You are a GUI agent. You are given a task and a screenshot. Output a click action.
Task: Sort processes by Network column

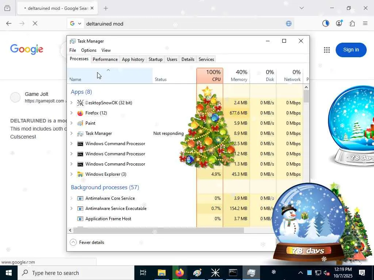tap(290, 76)
